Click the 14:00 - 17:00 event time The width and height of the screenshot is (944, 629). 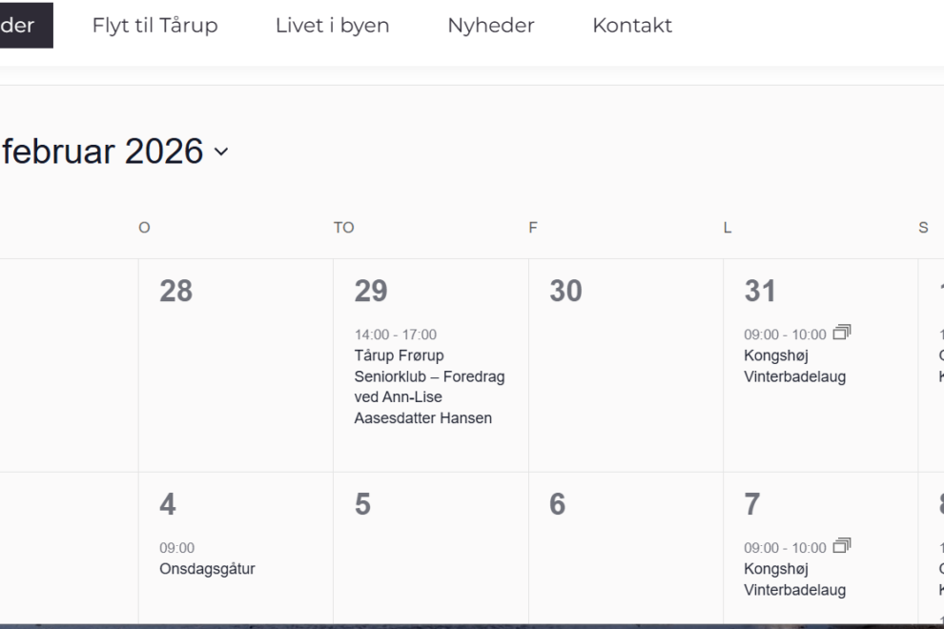click(x=395, y=335)
